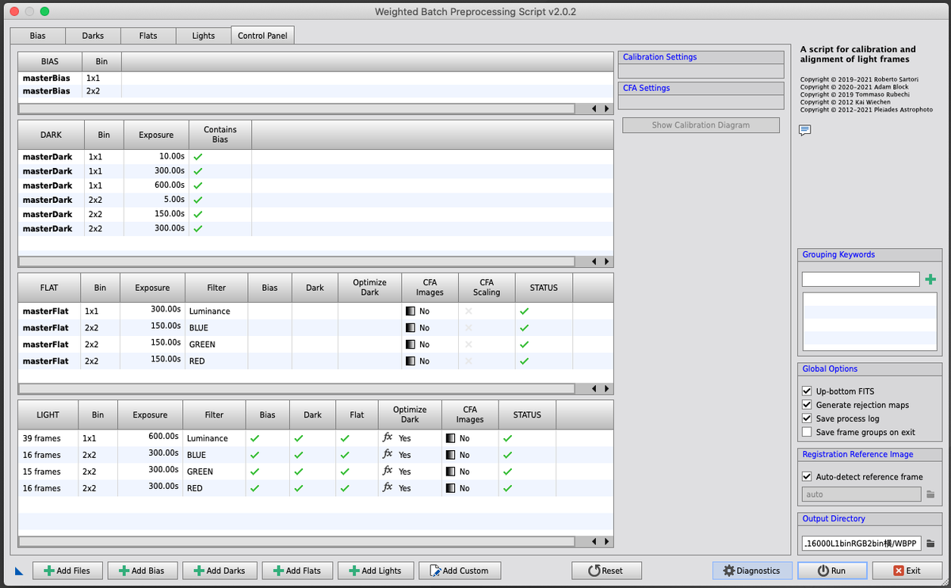Click status checkmark of Luminance masterFlat
Screen dimensions: 951x588
[524, 311]
